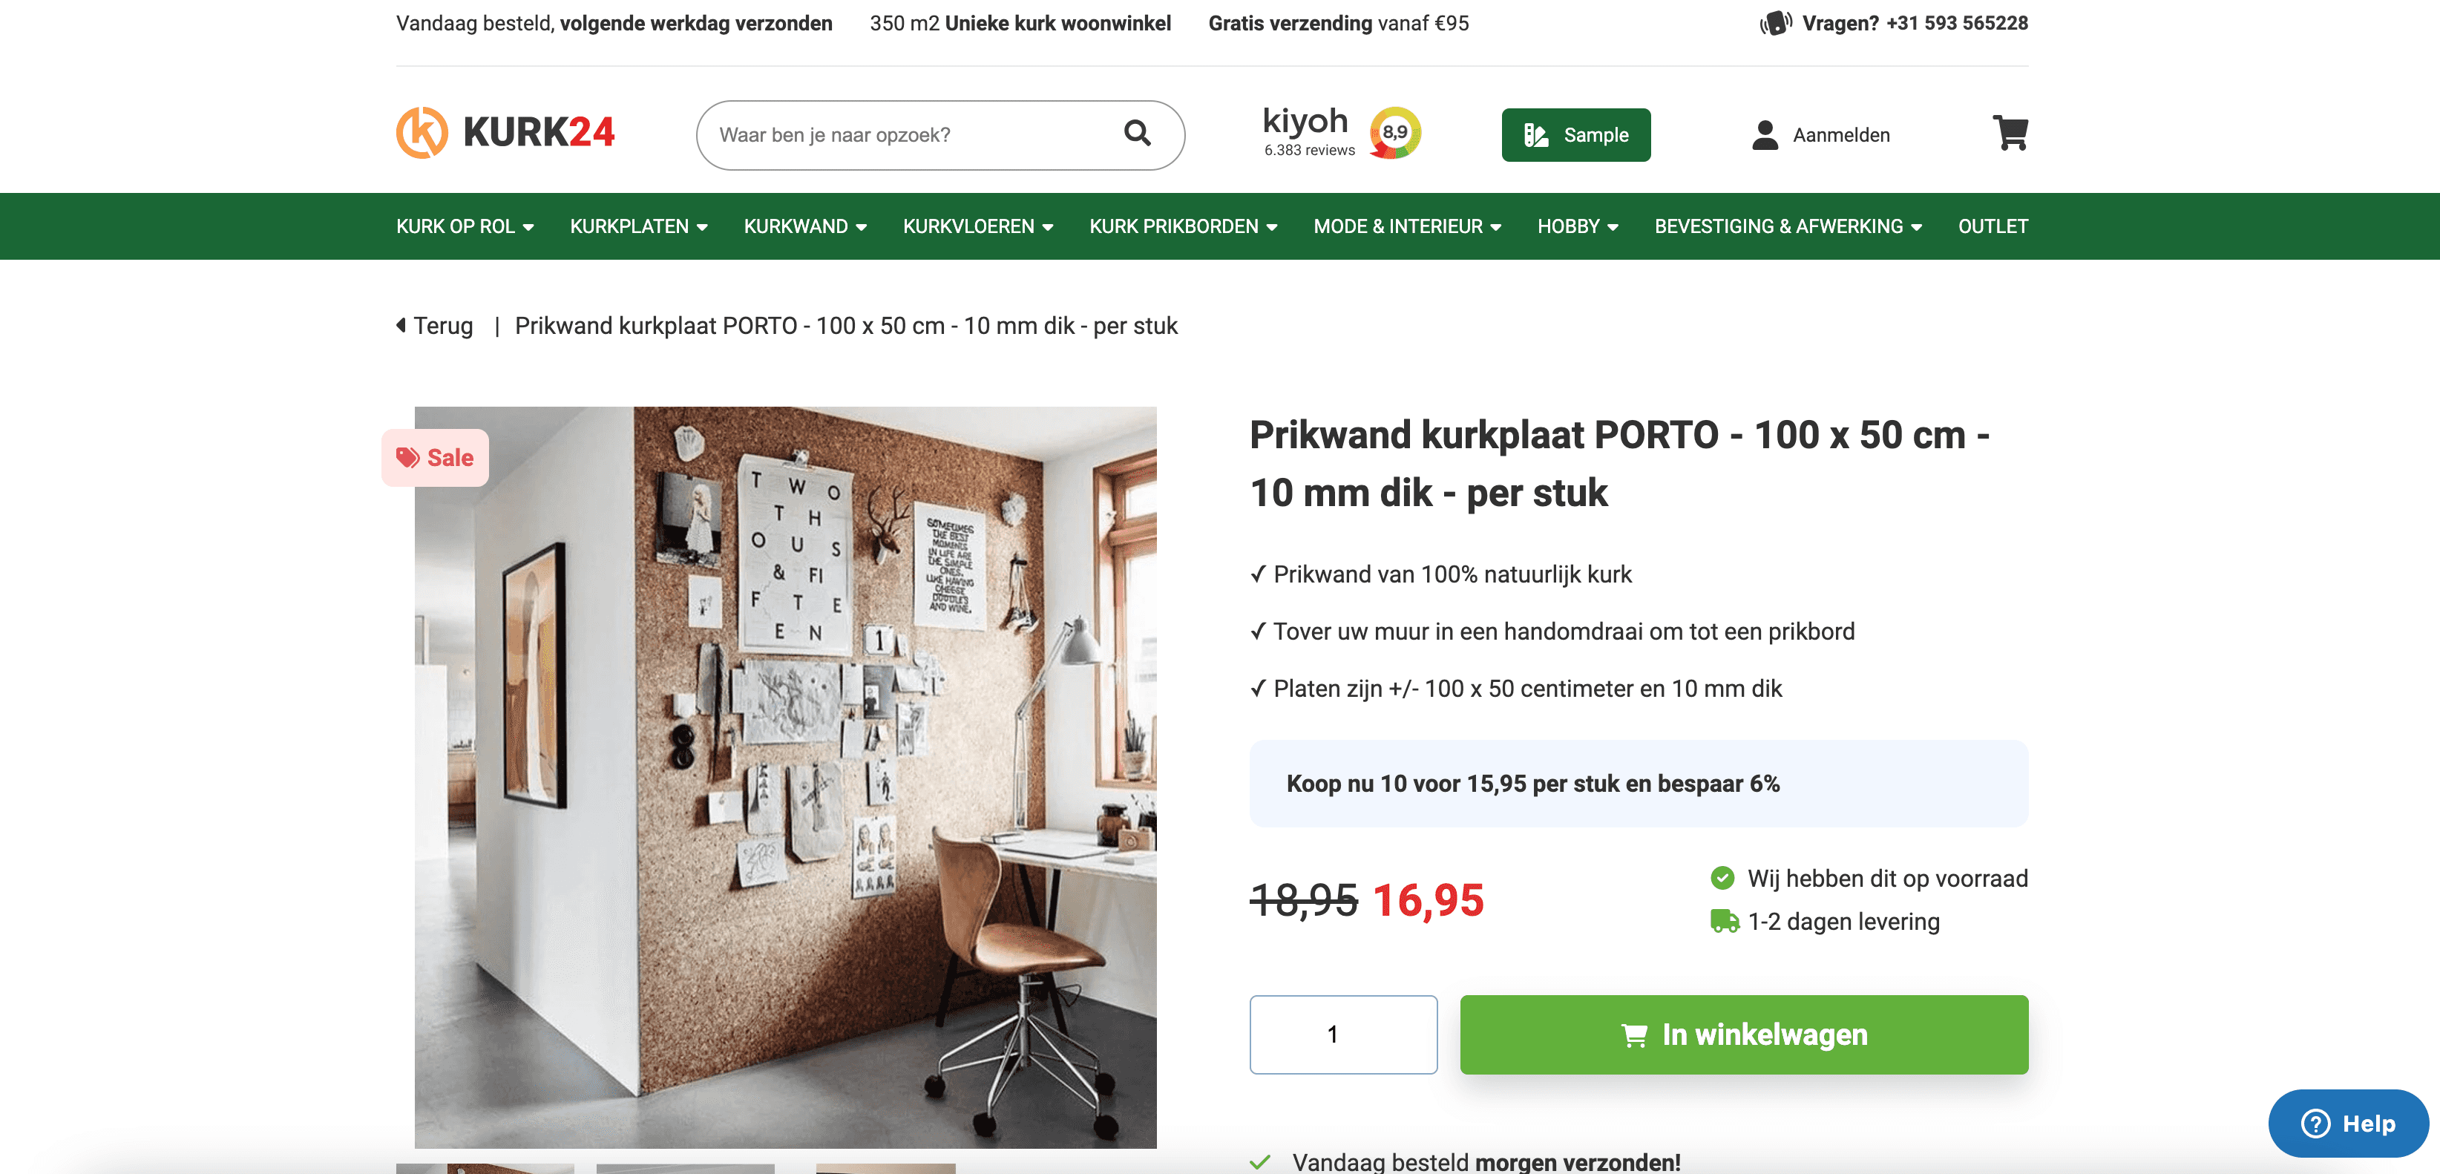Click the main cork wall product image
The height and width of the screenshot is (1174, 2440).
pos(785,777)
